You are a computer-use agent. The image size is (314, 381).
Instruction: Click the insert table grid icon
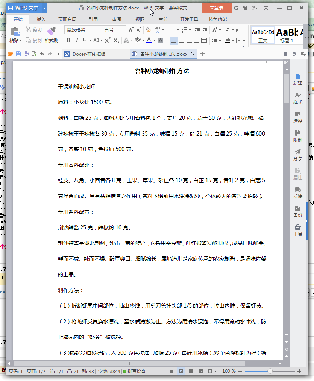[x=239, y=30]
